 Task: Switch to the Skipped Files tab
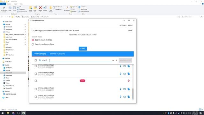pyautogui.click(x=57, y=54)
